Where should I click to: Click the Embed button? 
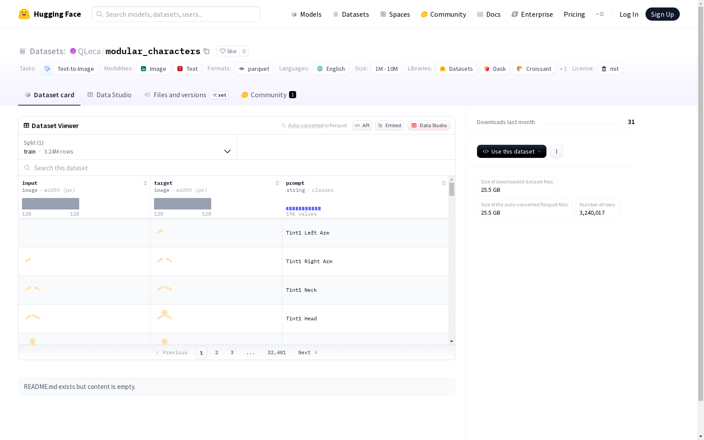click(x=389, y=125)
